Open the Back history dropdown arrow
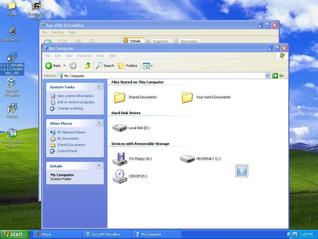The height and width of the screenshot is (239, 318). click(x=64, y=66)
